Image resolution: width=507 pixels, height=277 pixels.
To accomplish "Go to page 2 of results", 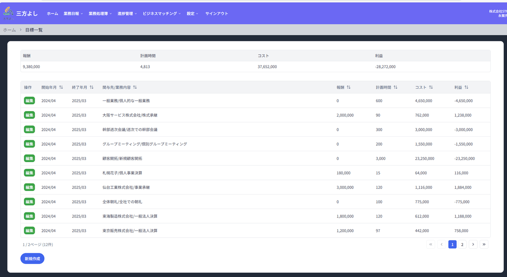I will click(462, 244).
